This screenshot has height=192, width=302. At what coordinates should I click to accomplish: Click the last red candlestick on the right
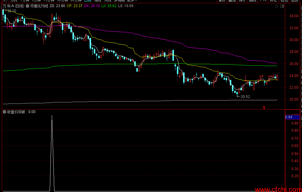(x=277, y=78)
